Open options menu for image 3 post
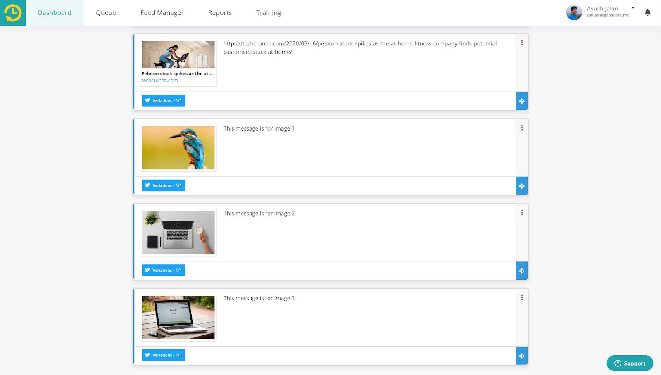 click(x=522, y=298)
